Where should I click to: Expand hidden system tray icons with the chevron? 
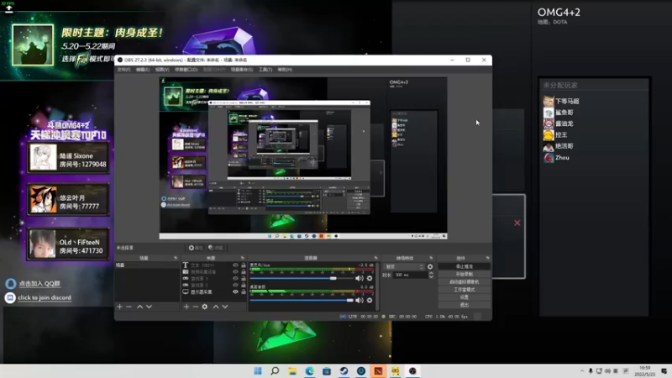click(582, 371)
